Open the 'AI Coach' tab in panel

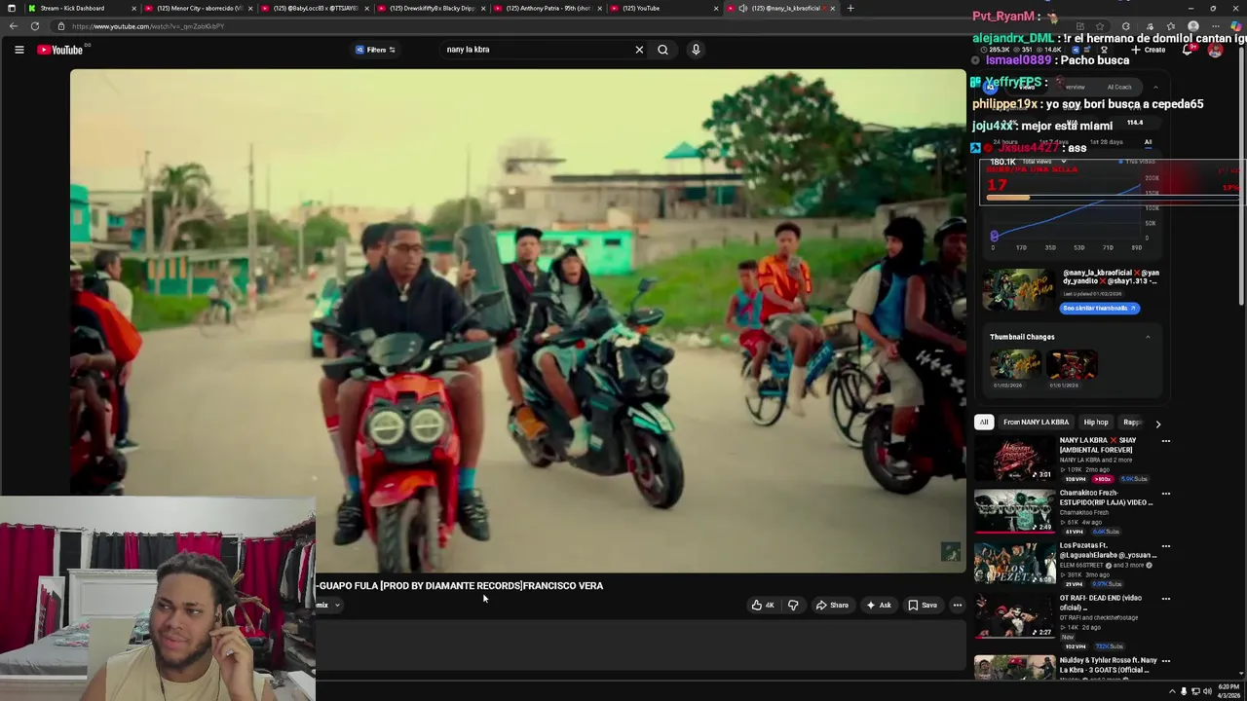click(x=1118, y=88)
